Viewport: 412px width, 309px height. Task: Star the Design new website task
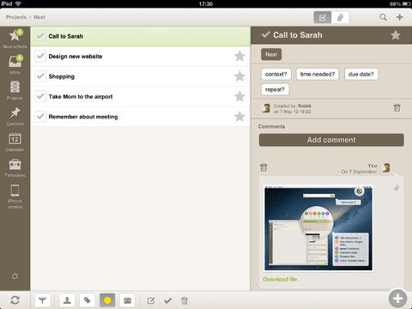(x=239, y=56)
